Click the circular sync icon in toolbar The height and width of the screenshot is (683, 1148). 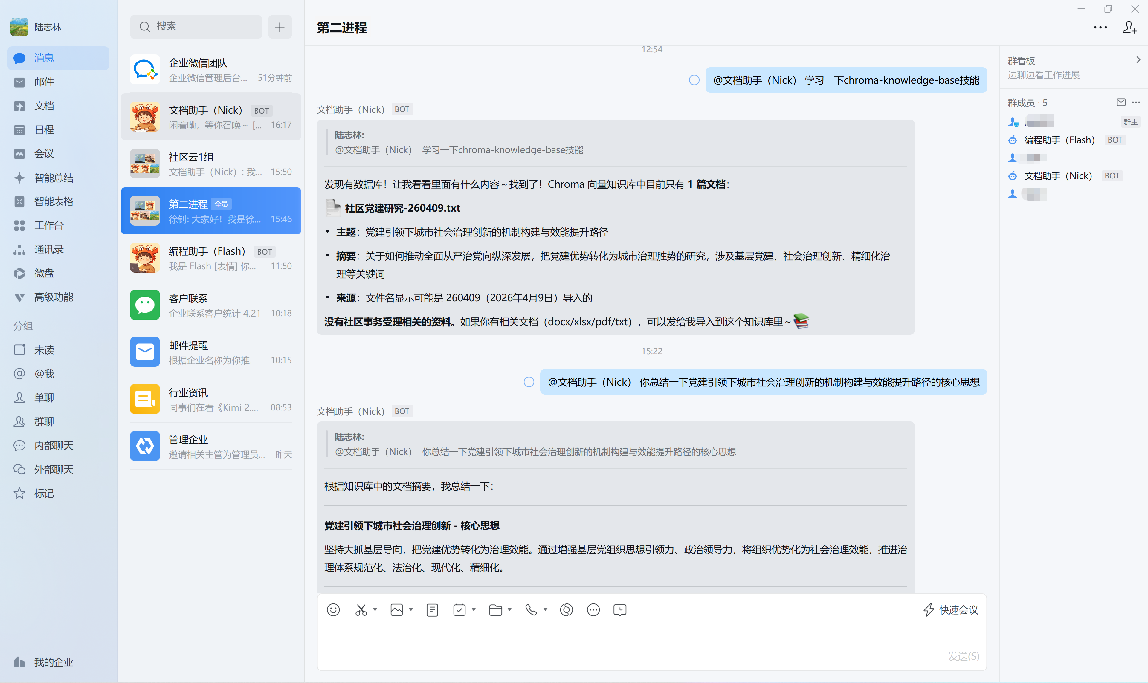(x=566, y=610)
